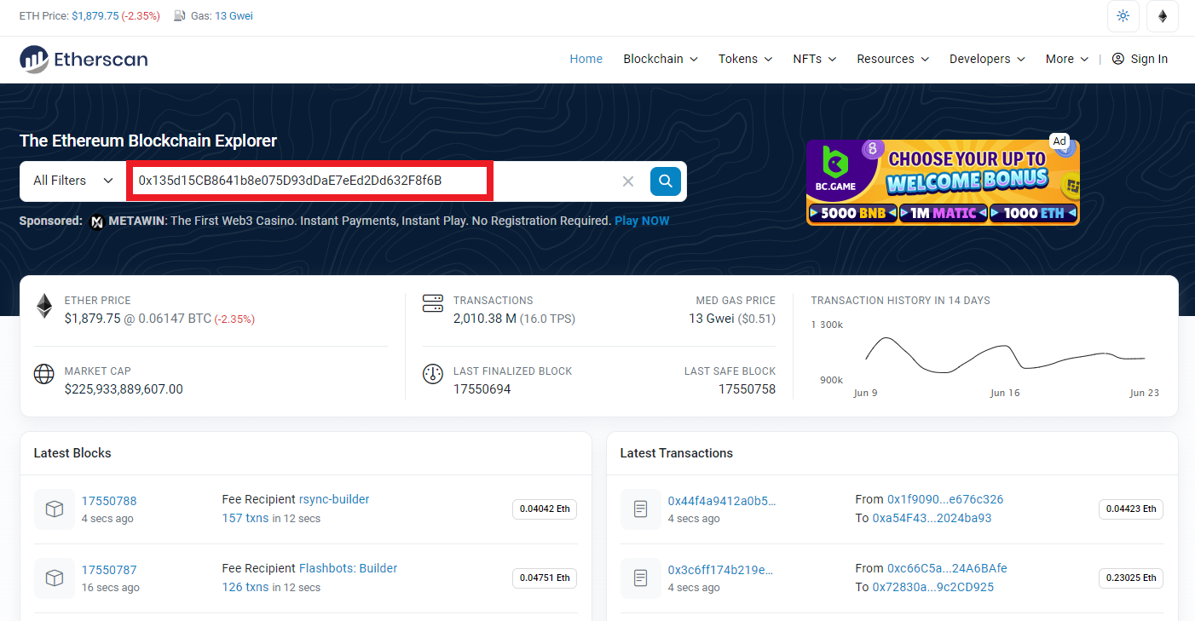Click the Ether diamond icon beside Ether Price
The height and width of the screenshot is (621, 1195).
[44, 307]
